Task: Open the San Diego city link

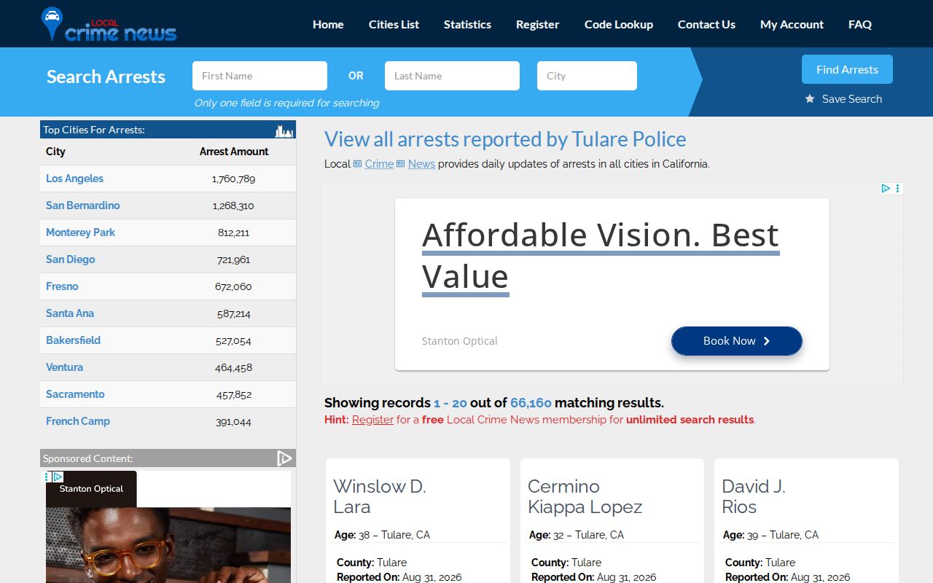Action: [70, 259]
